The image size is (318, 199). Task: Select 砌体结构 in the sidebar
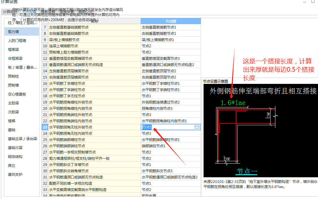point(22,156)
